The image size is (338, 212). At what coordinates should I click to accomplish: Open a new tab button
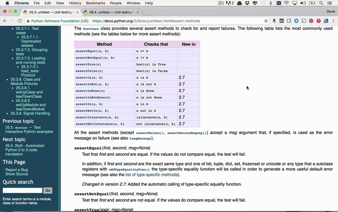147,12
